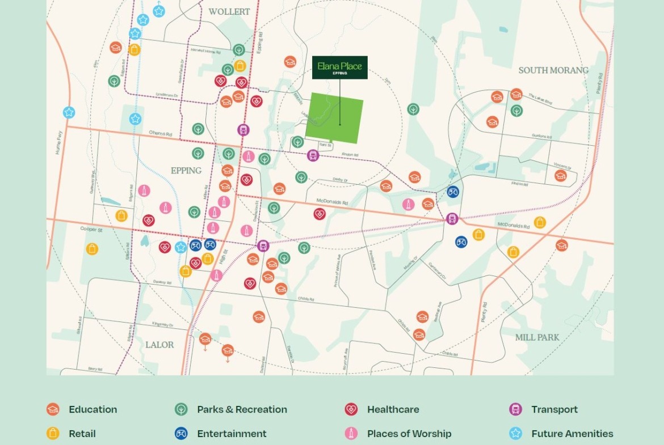Viewport: 664px width, 445px height.
Task: Click the park marker near Derby Dr label
Action: [x=301, y=177]
